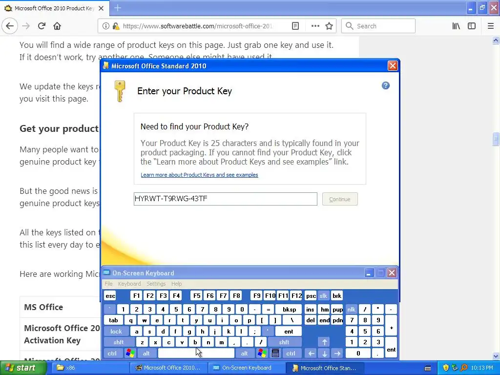Switch to Microsoft Office 2010... Firefox taskbar button
Viewport: 500px width, 375px height.
tap(169, 368)
